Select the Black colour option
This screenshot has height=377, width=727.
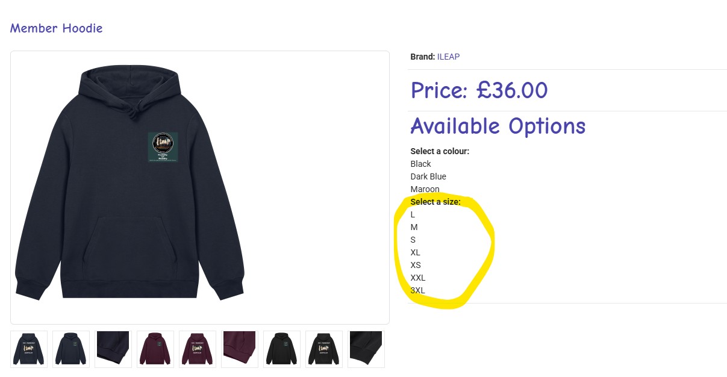420,164
